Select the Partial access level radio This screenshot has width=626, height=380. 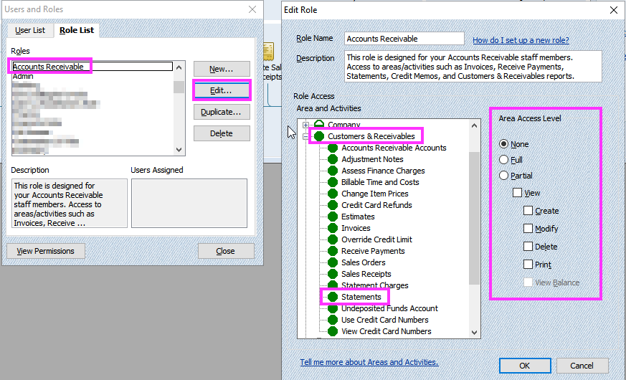pyautogui.click(x=504, y=176)
